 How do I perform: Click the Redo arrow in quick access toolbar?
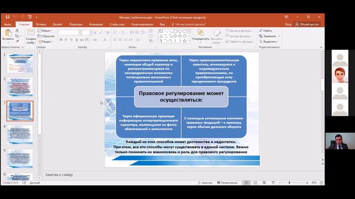(22, 17)
